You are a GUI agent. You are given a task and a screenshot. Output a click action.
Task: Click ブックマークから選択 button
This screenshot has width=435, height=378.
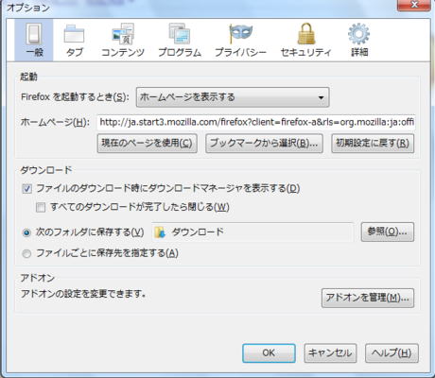(x=264, y=144)
